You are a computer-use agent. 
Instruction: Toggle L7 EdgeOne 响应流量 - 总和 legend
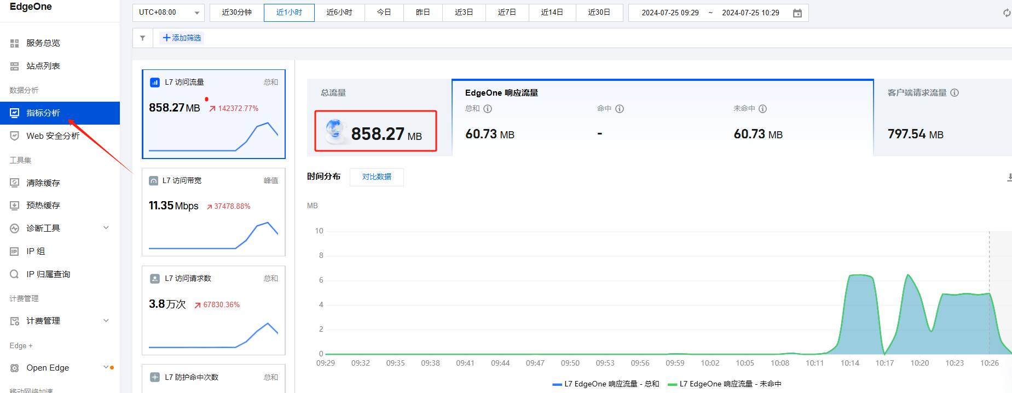point(606,384)
